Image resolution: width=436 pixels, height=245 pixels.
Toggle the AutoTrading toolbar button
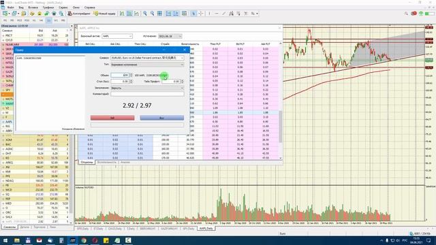coord(79,14)
